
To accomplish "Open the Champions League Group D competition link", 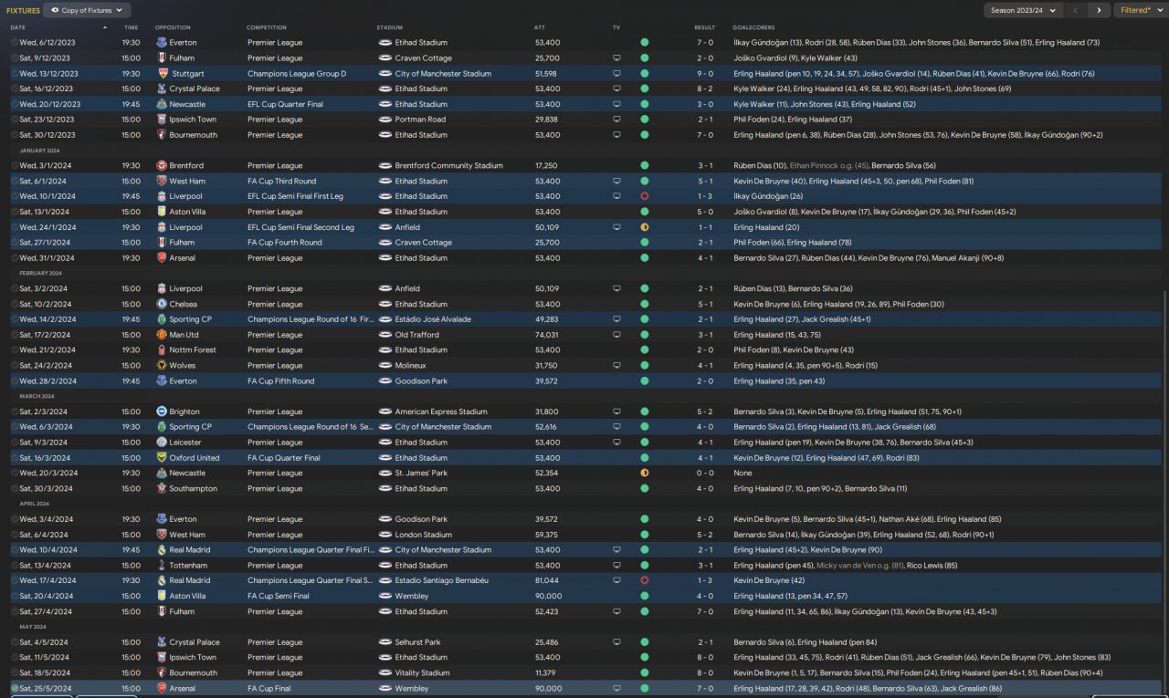I will click(297, 74).
